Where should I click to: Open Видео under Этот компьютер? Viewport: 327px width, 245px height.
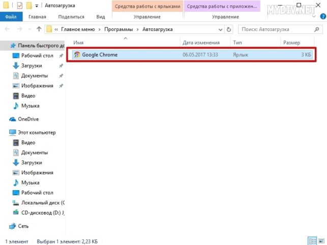tap(28, 143)
